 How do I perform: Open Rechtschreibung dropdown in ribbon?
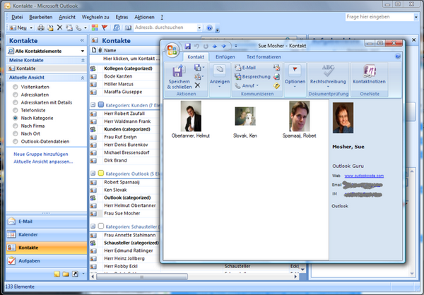click(x=328, y=77)
